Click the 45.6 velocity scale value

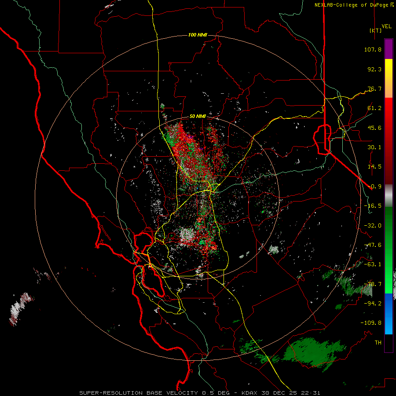[x=374, y=128]
